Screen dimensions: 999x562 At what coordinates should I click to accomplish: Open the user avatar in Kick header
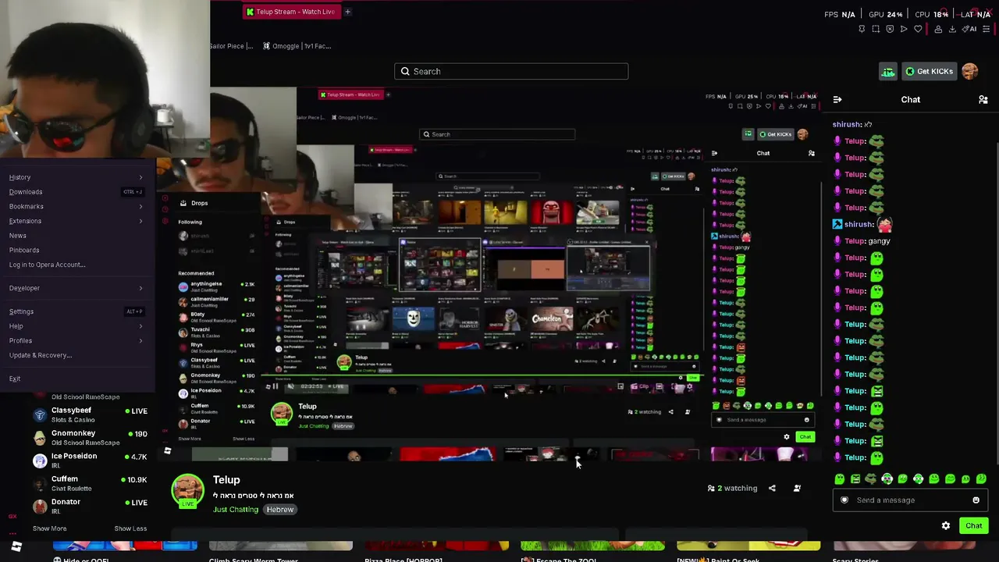coord(970,72)
